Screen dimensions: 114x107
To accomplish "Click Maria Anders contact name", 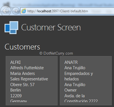I will click(23, 74).
